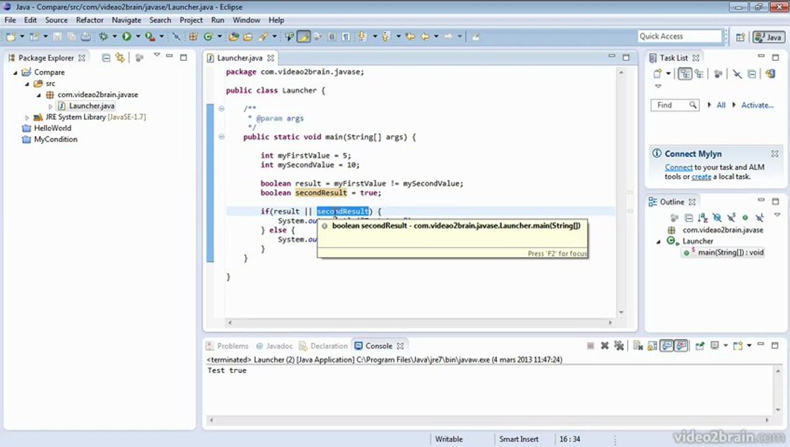Click Remove All Terminated Launches icon in console
The height and width of the screenshot is (447, 790).
pos(619,346)
